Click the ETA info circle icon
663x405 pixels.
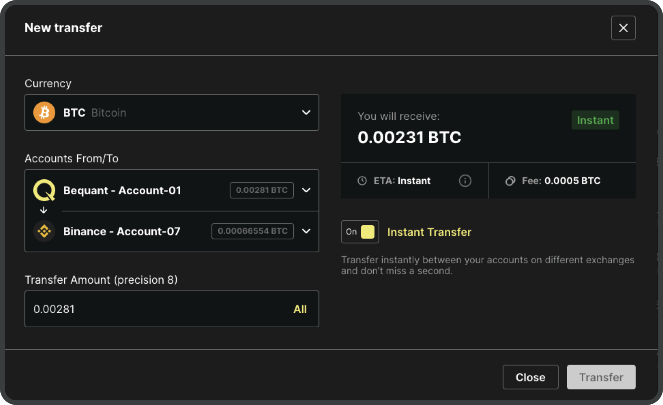465,181
